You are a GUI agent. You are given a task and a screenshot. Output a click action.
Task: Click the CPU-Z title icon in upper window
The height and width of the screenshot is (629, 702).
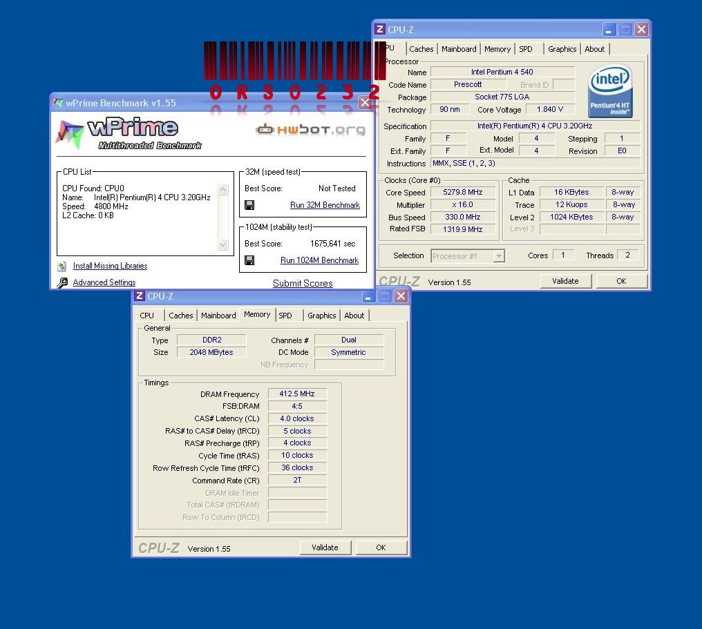point(379,29)
